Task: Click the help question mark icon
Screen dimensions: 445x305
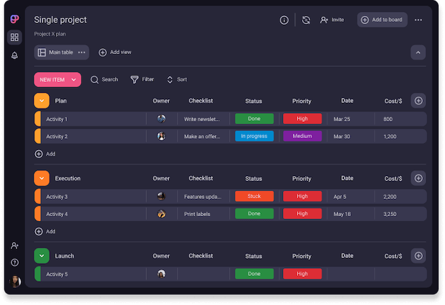Action: pyautogui.click(x=15, y=262)
